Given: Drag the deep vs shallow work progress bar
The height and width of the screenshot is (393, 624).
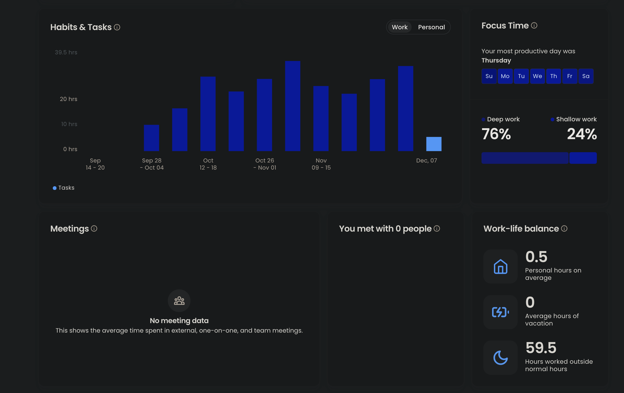Looking at the screenshot, I should point(539,158).
